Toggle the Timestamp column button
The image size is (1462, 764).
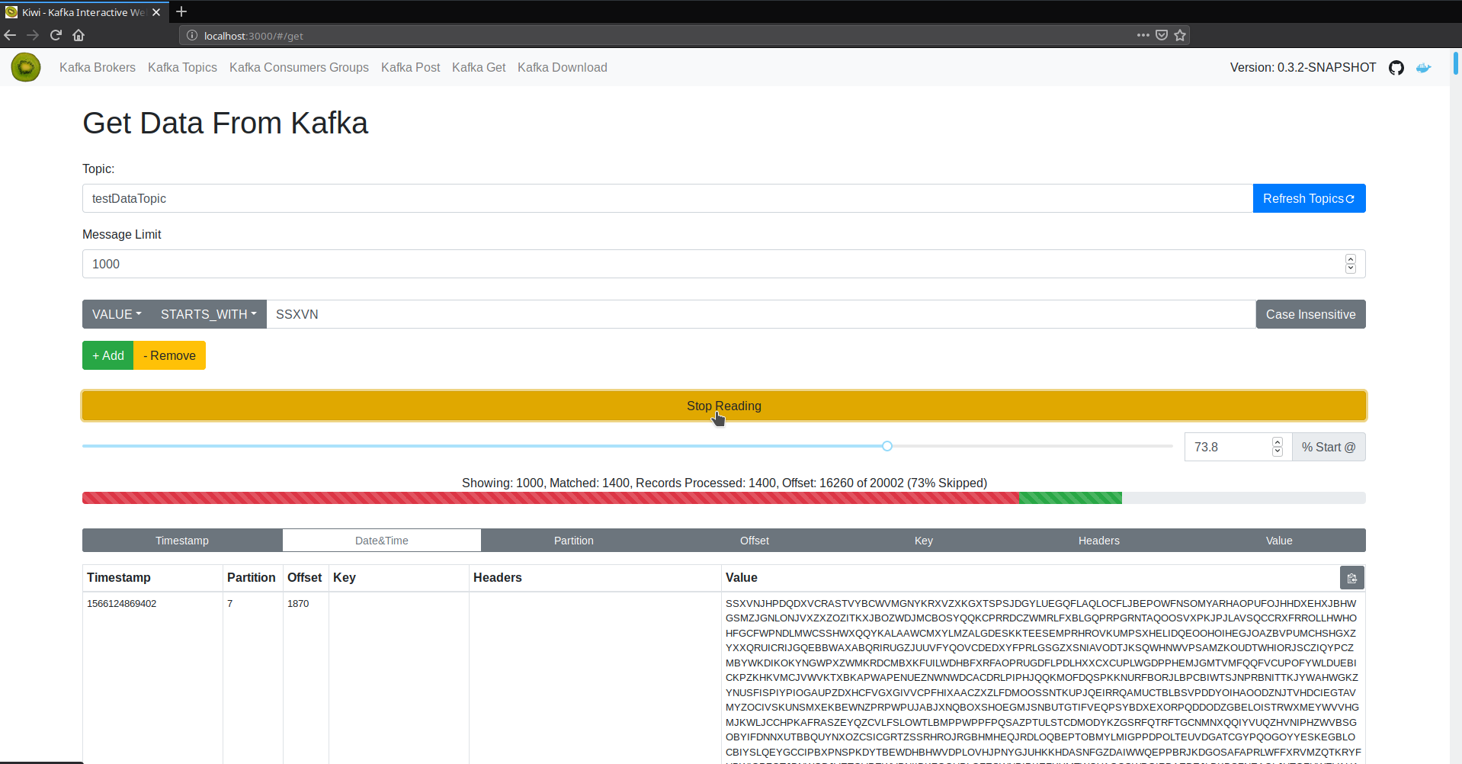pyautogui.click(x=182, y=541)
